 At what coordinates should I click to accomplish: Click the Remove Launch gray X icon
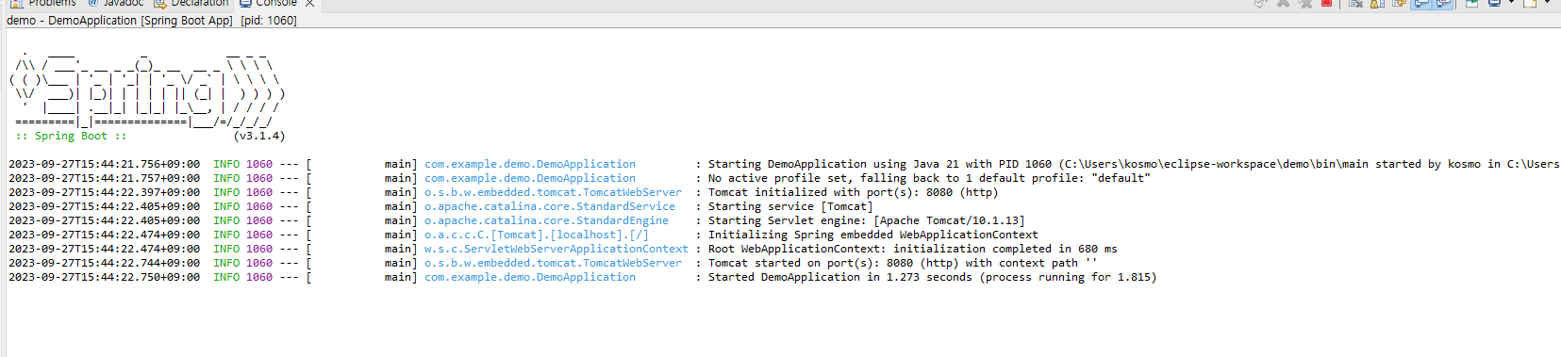coord(1283,3)
